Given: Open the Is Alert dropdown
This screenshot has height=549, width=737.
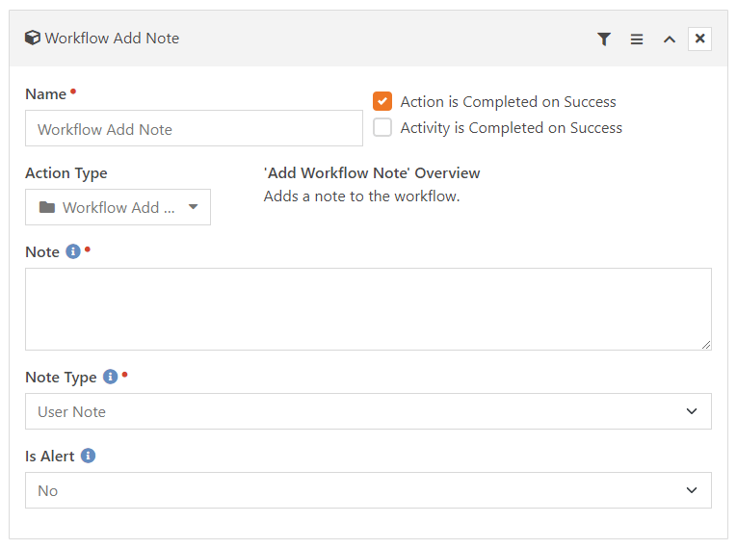Looking at the screenshot, I should click(x=368, y=490).
